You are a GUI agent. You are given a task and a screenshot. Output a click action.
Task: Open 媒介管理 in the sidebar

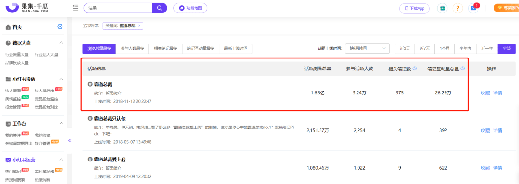point(43,143)
